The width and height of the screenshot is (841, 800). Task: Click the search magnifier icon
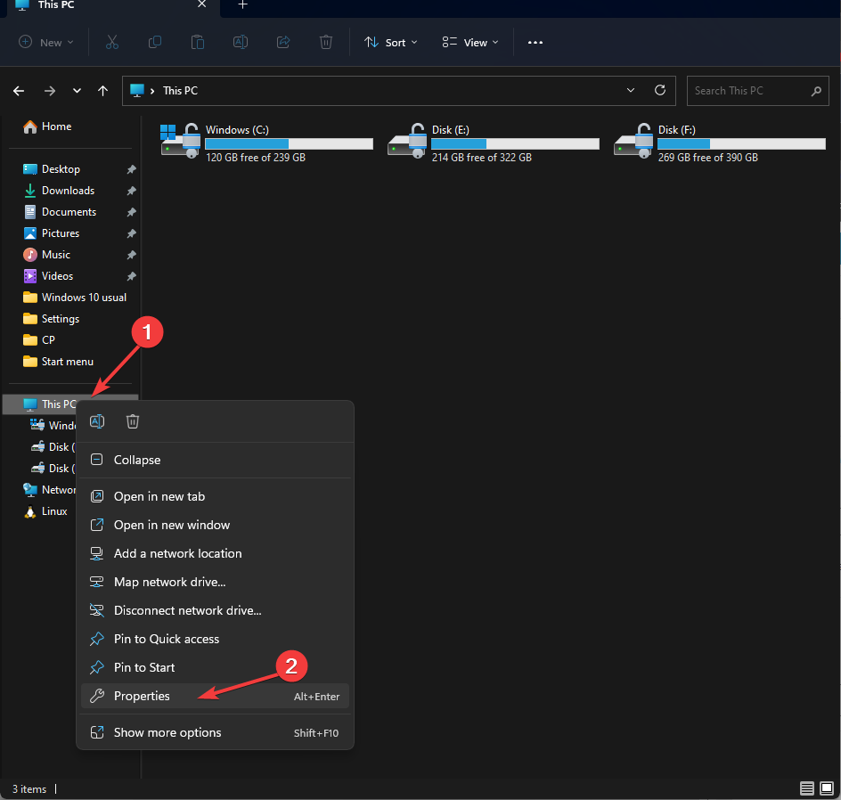click(816, 91)
